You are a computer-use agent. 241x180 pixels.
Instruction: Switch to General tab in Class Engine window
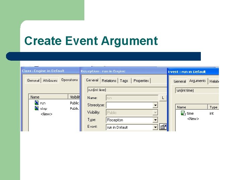click(x=33, y=80)
